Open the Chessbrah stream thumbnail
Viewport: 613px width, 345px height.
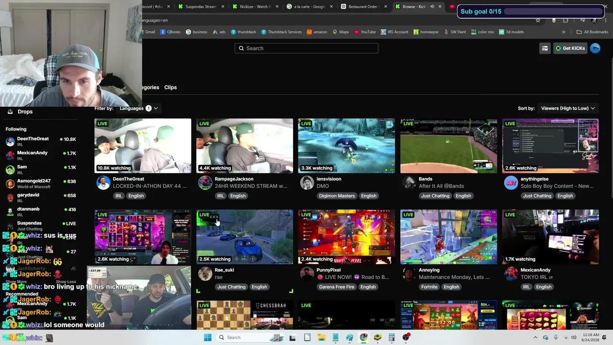[x=244, y=315]
